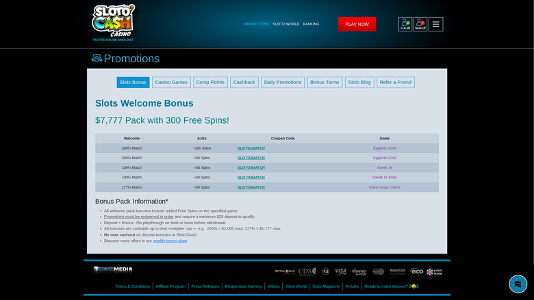Click the Sloto Cash Casino logo
Screen dimensions: 534x300
[x=114, y=23]
